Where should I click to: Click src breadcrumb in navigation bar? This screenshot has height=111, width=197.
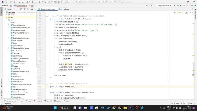(x=11, y=6)
